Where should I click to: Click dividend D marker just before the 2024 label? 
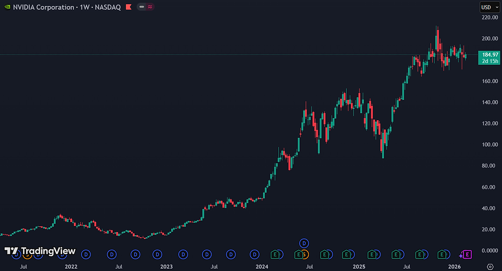(x=255, y=255)
